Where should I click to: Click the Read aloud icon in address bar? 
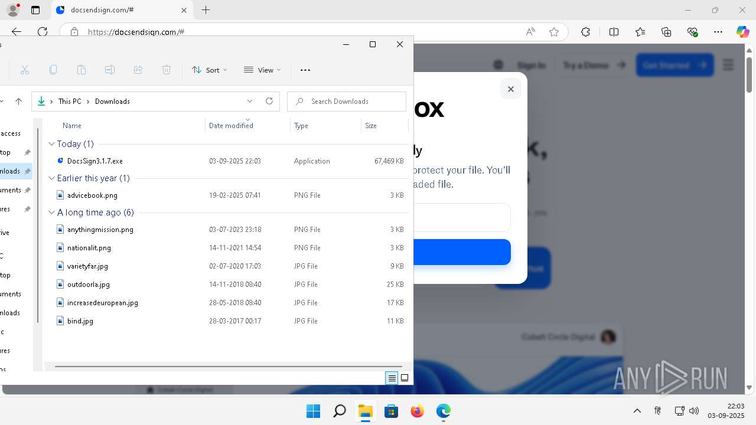coord(530,32)
